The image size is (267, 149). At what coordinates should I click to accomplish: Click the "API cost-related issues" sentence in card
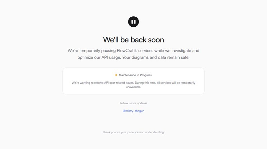coord(116,83)
